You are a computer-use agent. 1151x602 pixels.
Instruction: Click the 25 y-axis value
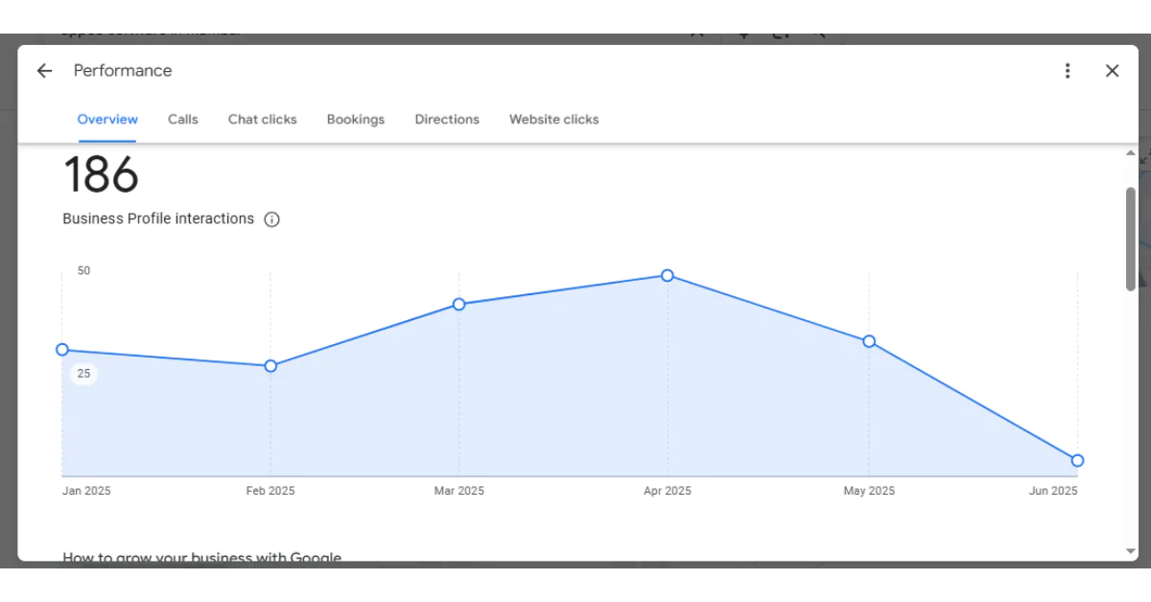84,374
